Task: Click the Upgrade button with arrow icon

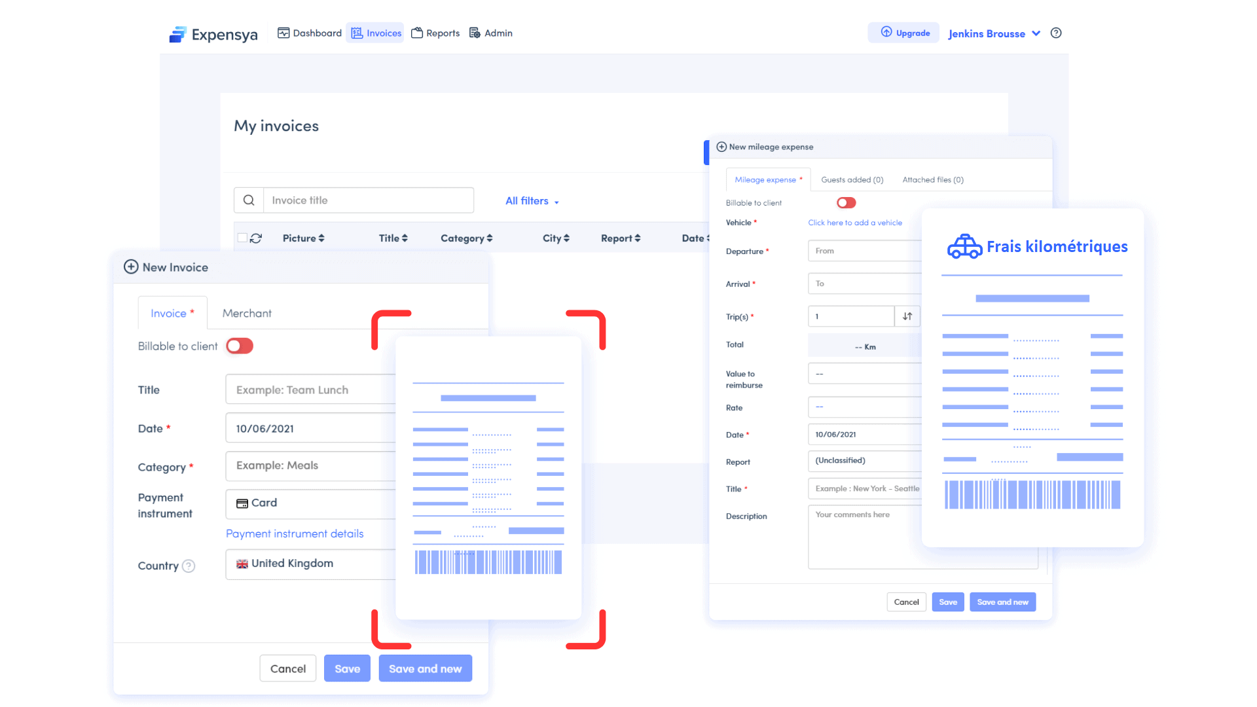Action: click(903, 32)
